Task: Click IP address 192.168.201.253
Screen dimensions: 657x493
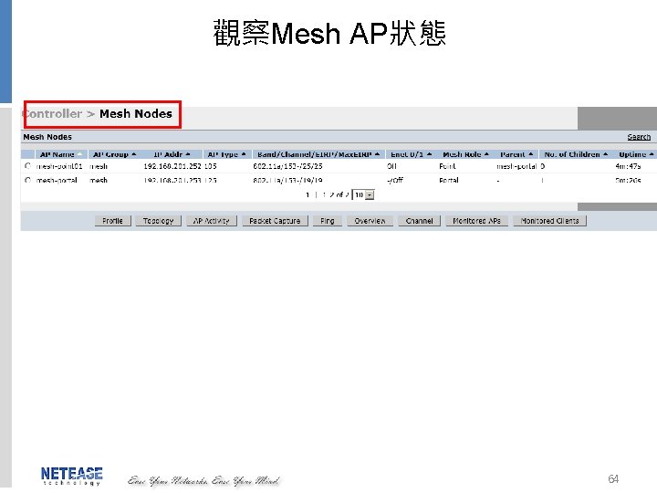Action: pos(172,180)
